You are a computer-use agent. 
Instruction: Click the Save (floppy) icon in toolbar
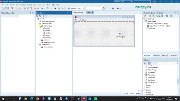click(24, 8)
